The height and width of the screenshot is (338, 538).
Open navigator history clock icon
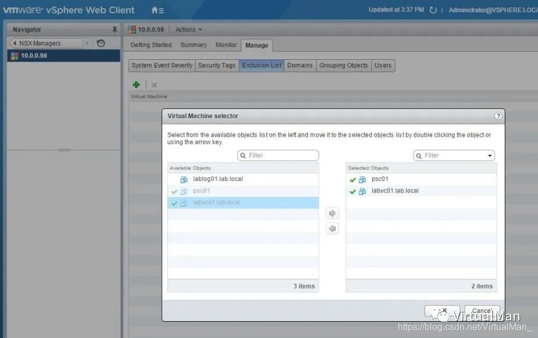click(101, 43)
